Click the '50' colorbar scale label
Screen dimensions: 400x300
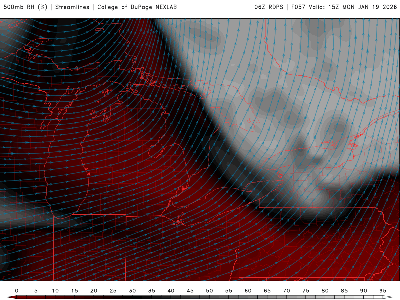coord(209,291)
